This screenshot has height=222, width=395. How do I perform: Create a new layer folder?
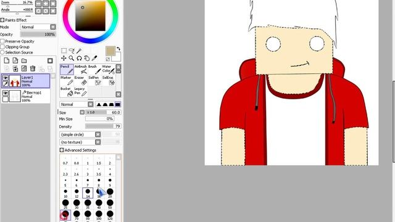coord(24,60)
